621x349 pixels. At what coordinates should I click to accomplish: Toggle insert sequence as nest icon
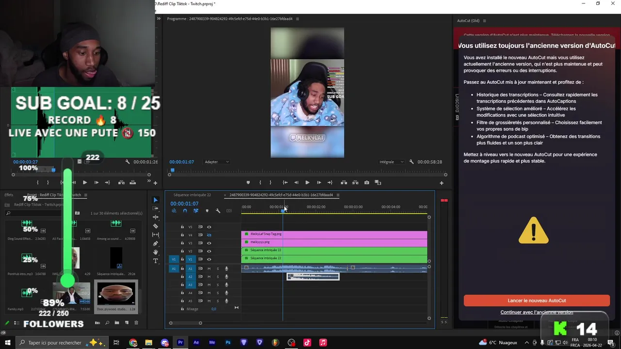pos(174,211)
